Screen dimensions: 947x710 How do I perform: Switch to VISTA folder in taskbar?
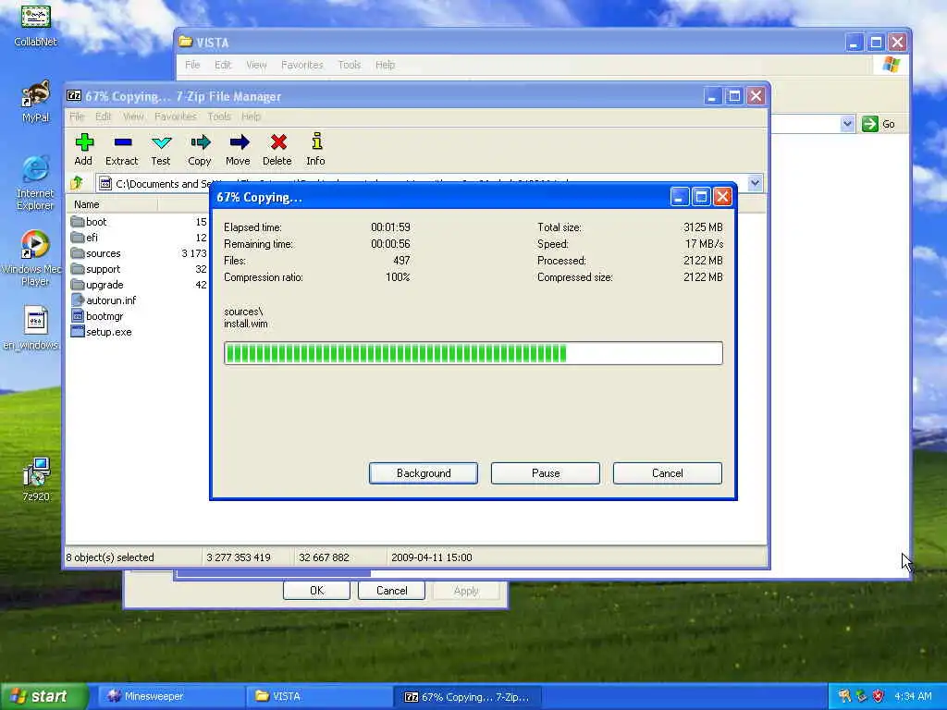coord(318,697)
